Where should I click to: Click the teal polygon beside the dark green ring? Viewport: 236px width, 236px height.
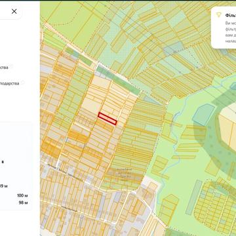pos(204,114)
